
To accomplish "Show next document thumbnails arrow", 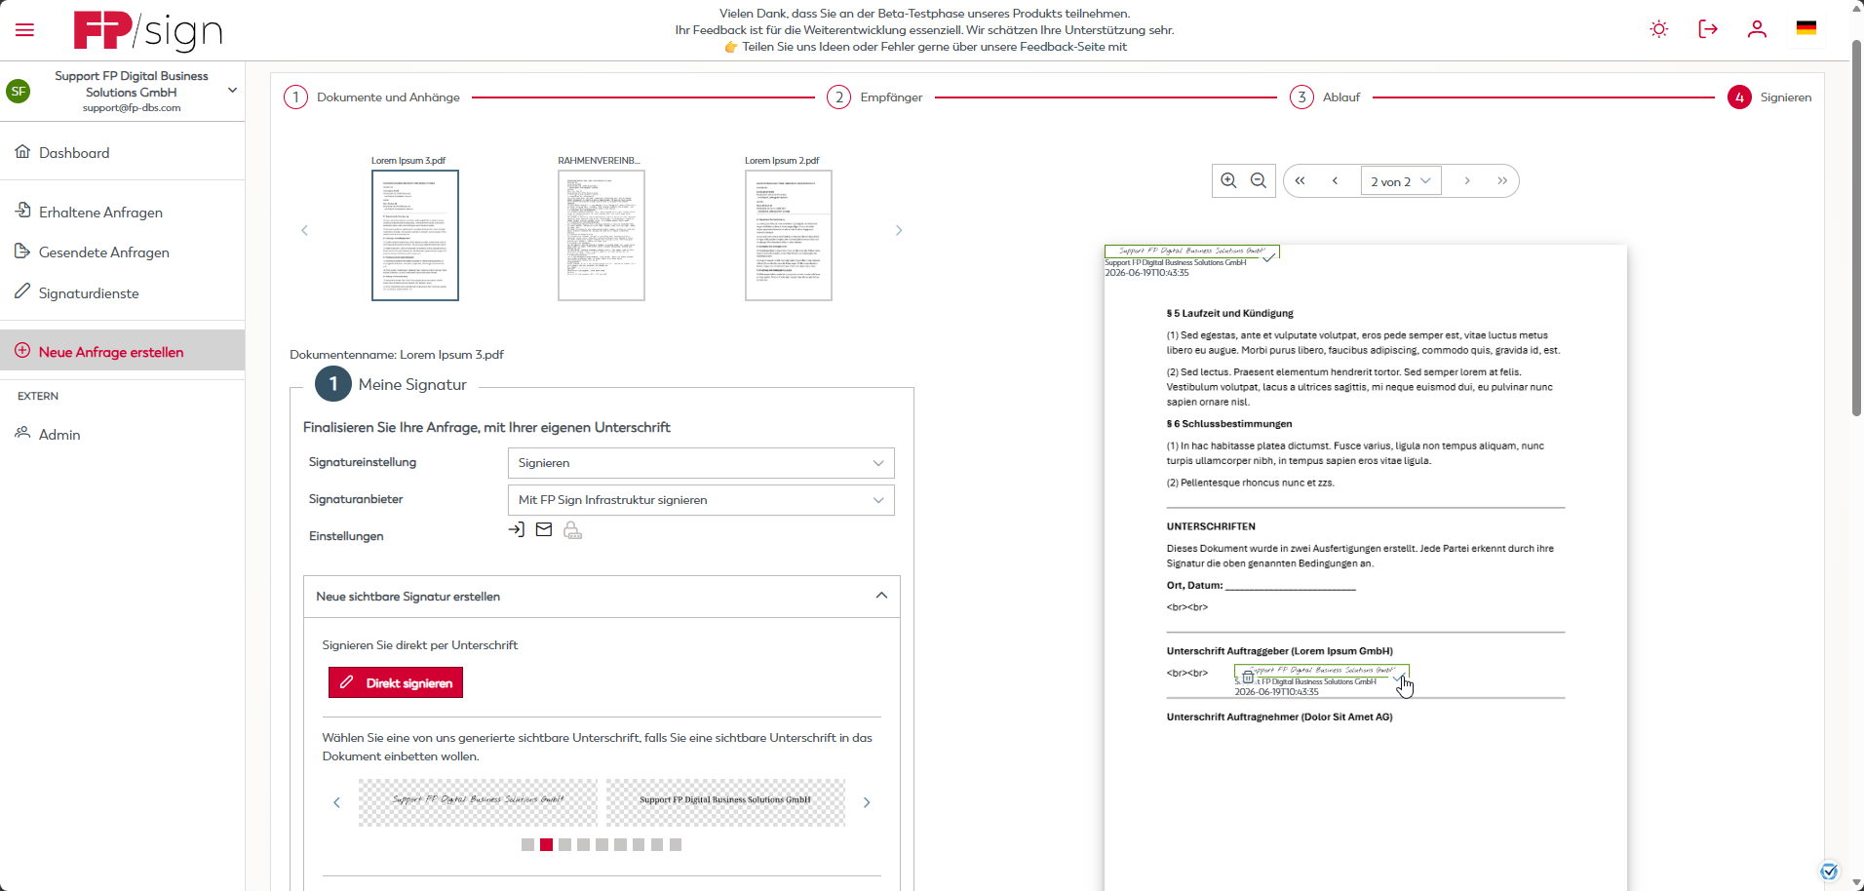I will pos(899,230).
